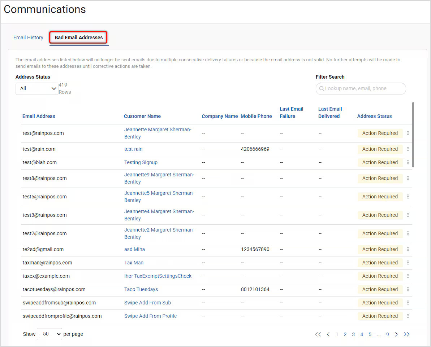Open the actions menu for te2sd@gmail.com row
The image size is (431, 347).
(x=408, y=249)
